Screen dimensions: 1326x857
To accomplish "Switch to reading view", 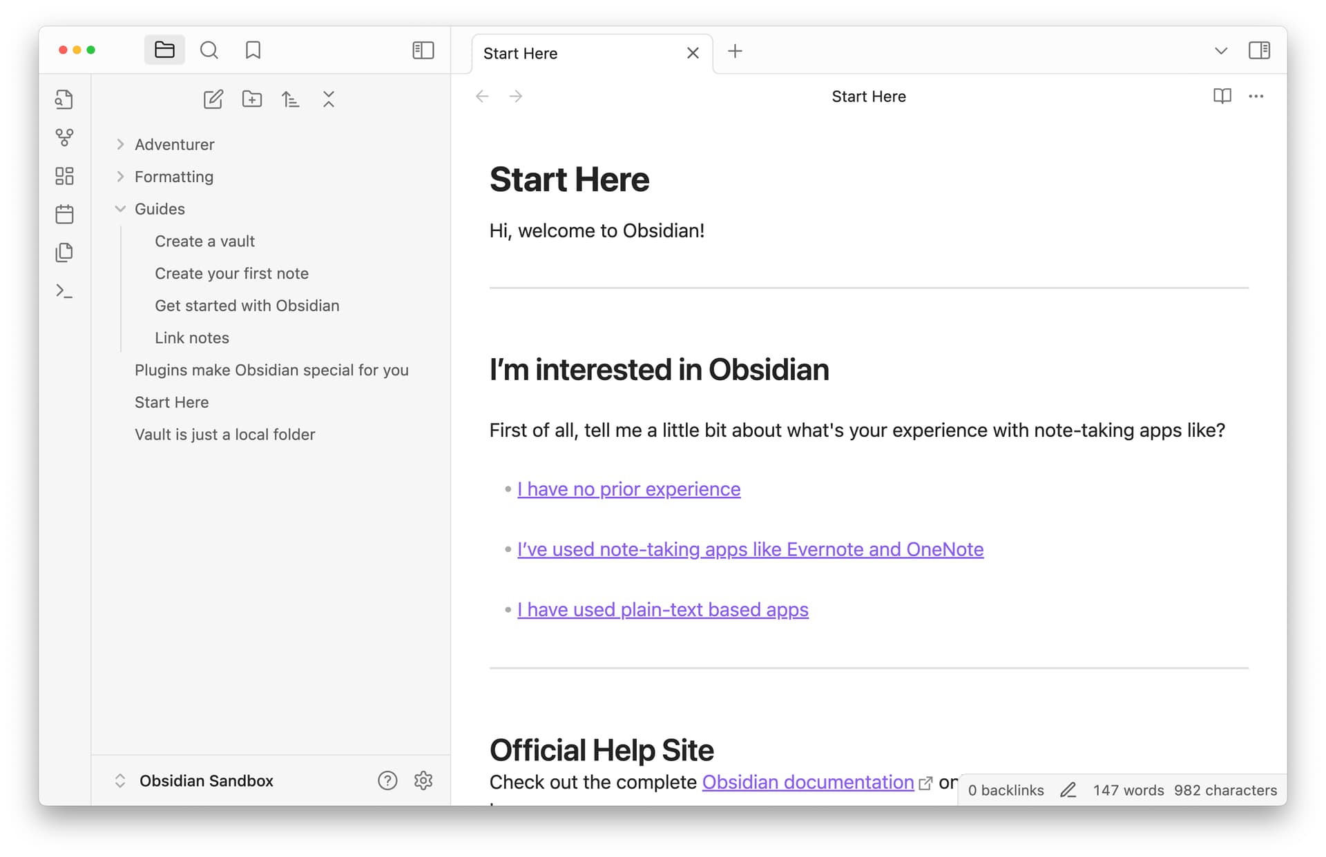I will tap(1222, 96).
